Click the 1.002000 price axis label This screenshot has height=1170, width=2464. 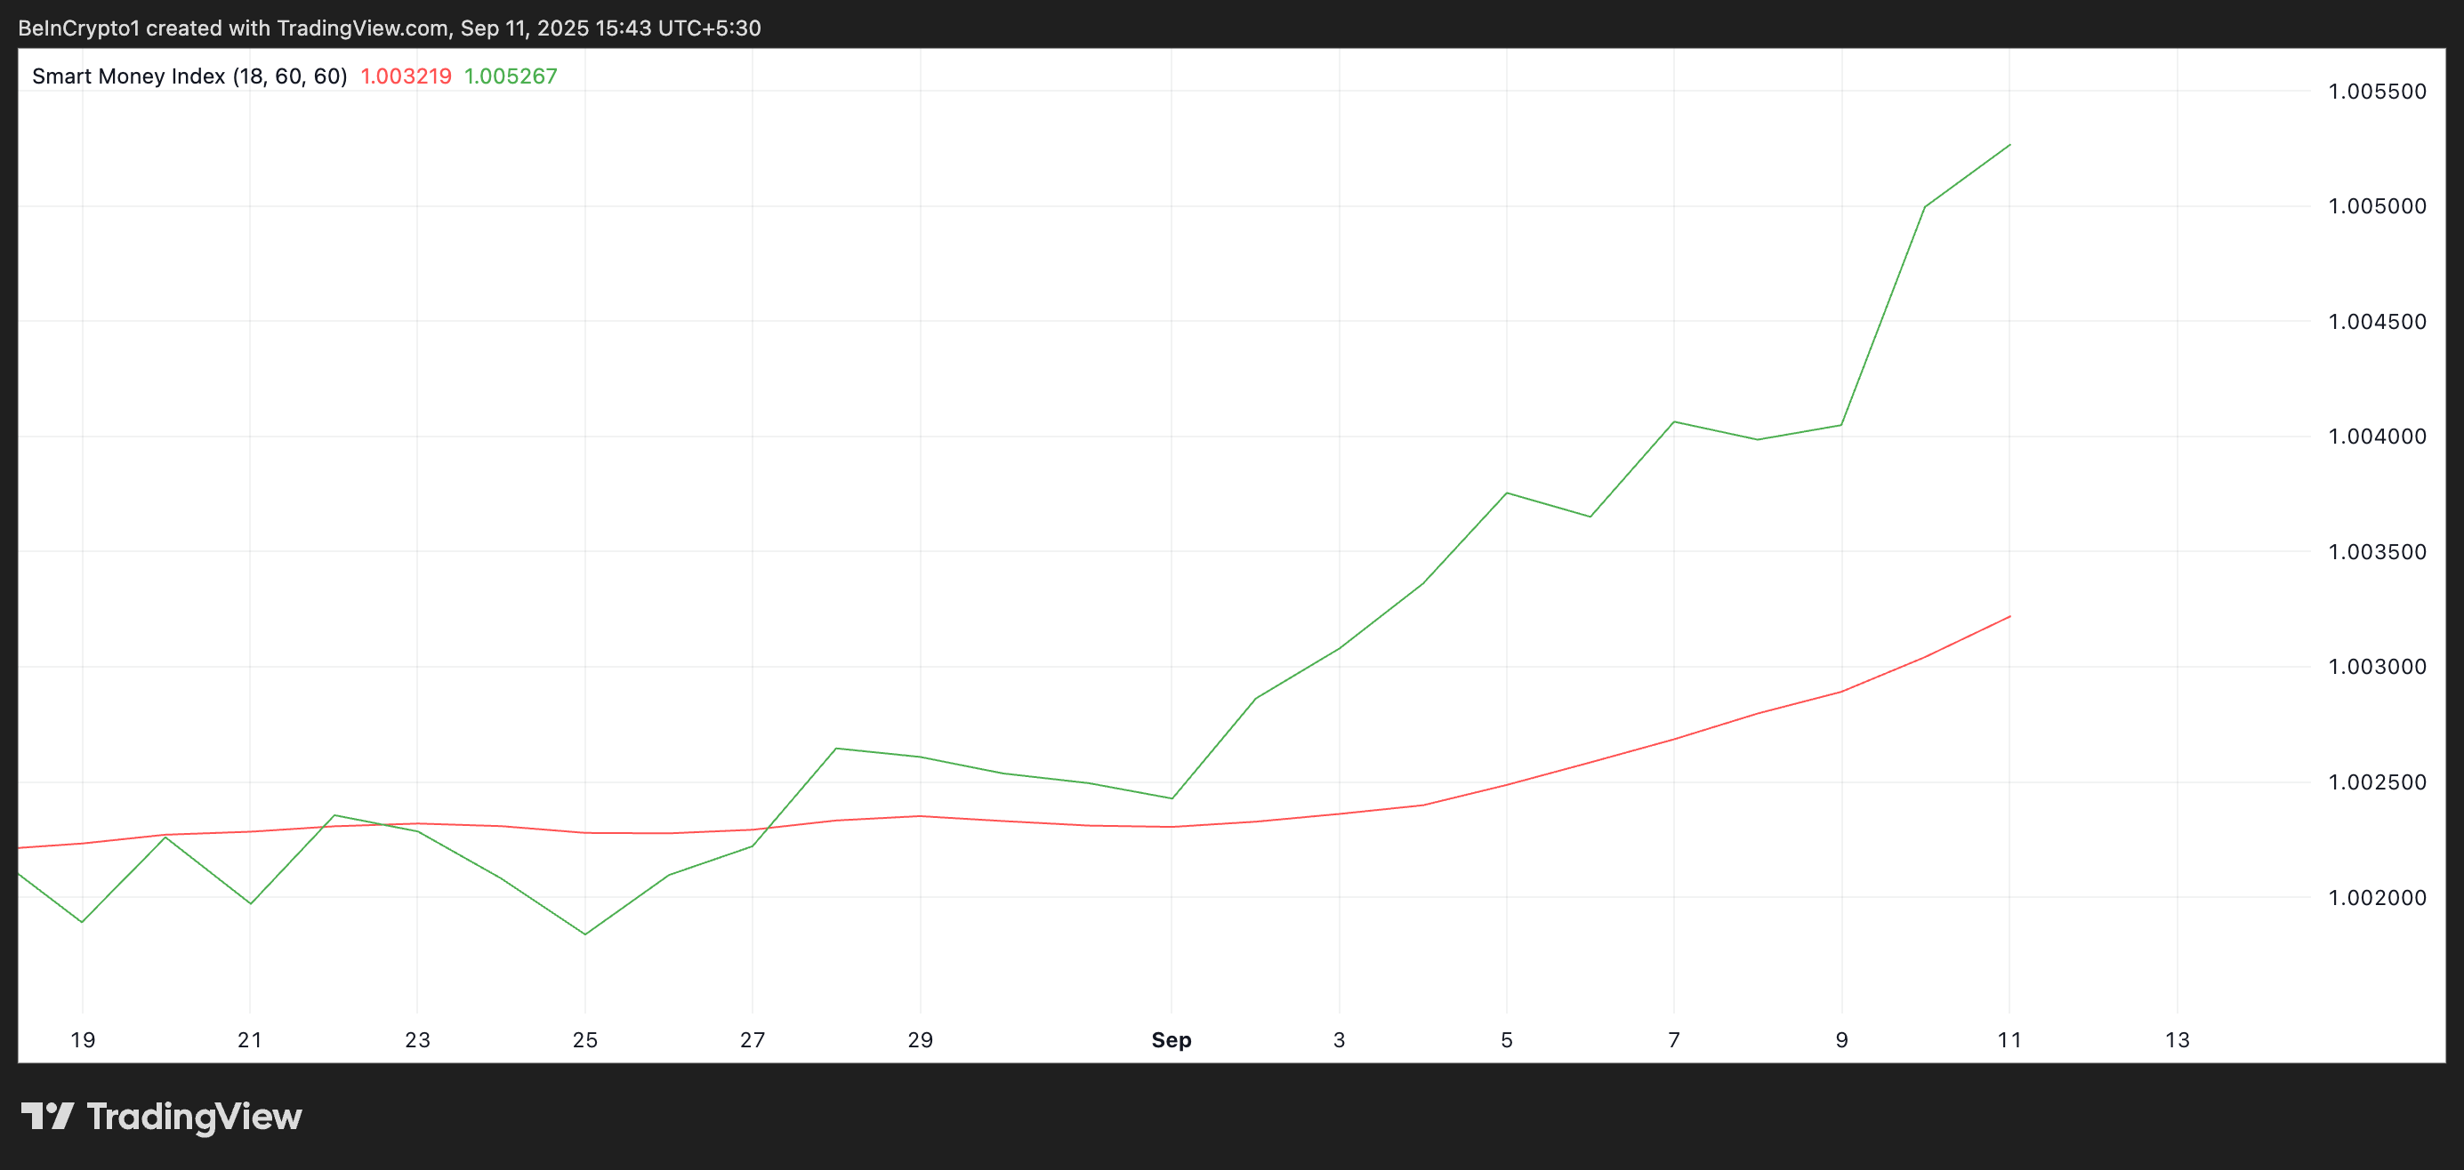2376,898
